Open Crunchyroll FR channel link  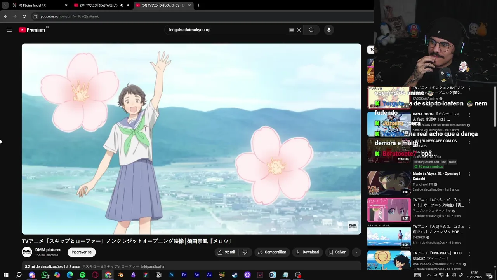click(423, 184)
